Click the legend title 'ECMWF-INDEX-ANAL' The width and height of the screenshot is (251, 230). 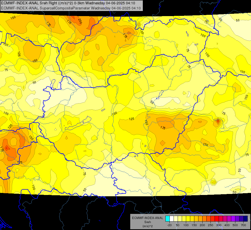pos(148,218)
